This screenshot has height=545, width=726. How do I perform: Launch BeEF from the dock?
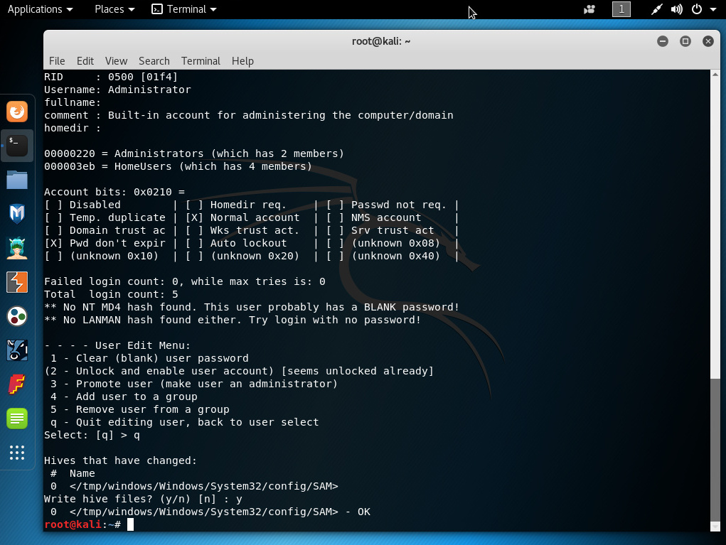17,350
